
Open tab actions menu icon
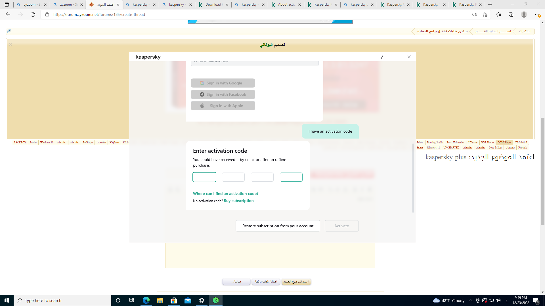(7, 5)
